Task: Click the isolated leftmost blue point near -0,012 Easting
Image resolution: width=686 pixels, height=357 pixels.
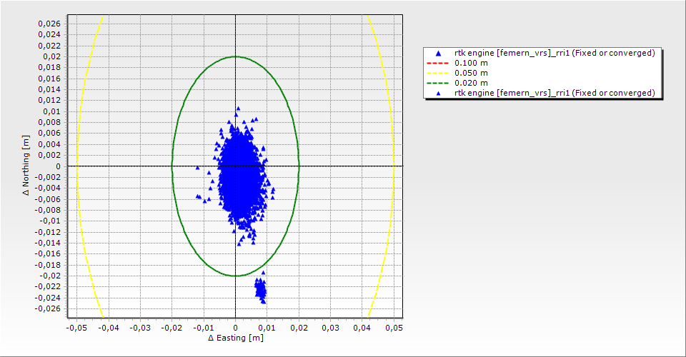Action: [x=198, y=167]
